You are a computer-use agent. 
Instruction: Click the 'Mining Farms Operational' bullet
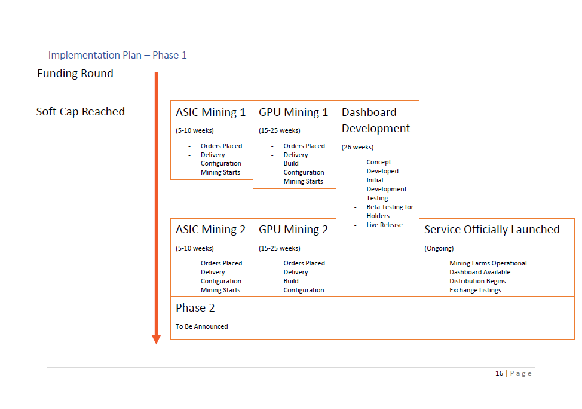(488, 263)
